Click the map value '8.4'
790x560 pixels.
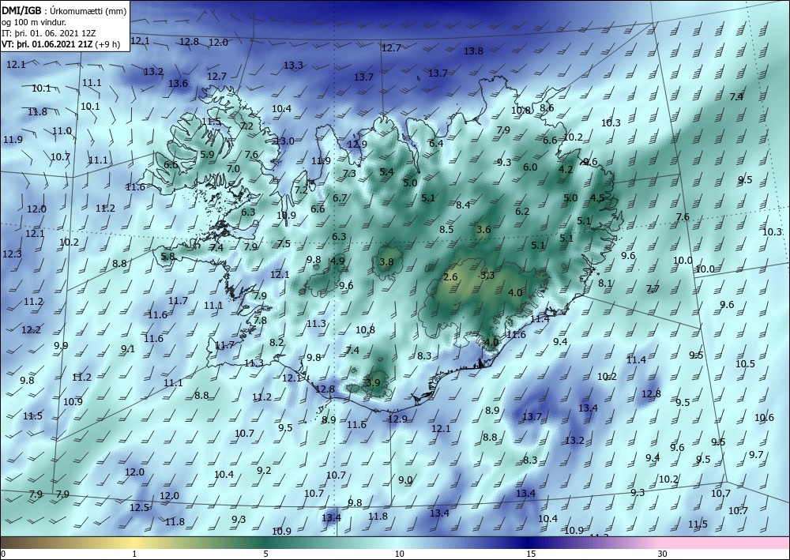(x=463, y=205)
